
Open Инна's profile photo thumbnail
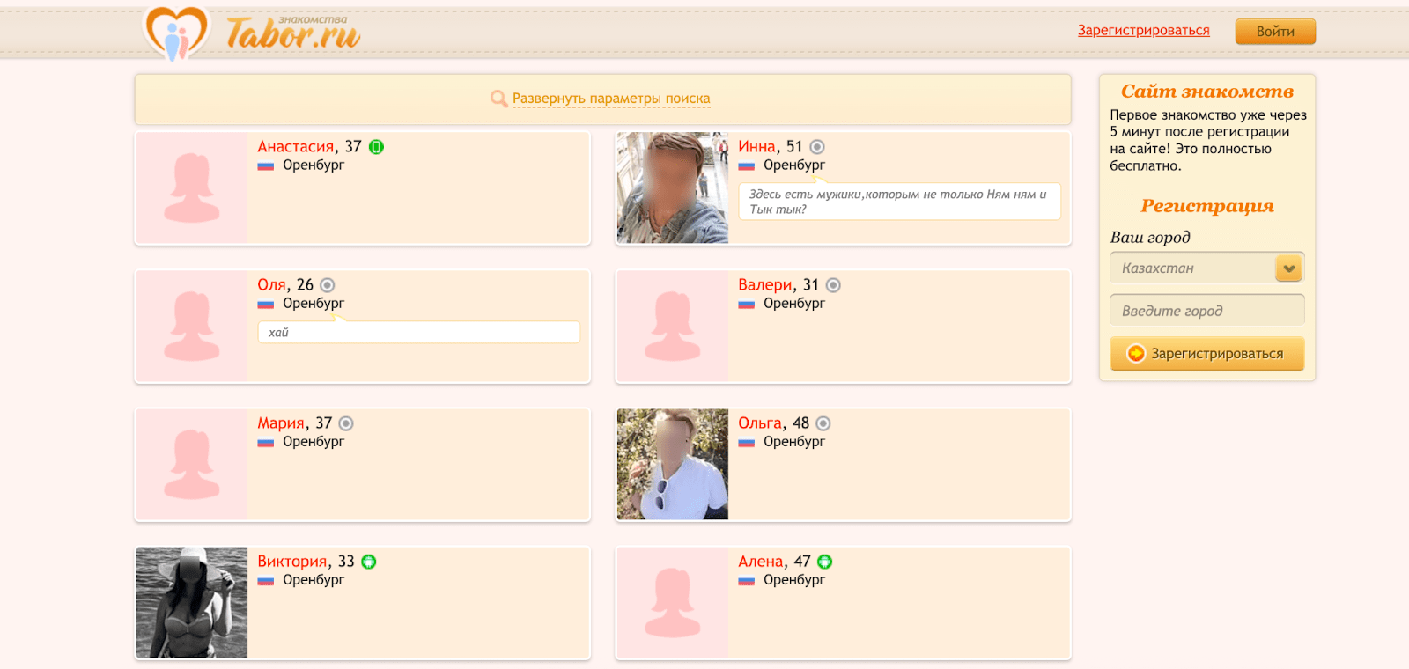click(673, 187)
